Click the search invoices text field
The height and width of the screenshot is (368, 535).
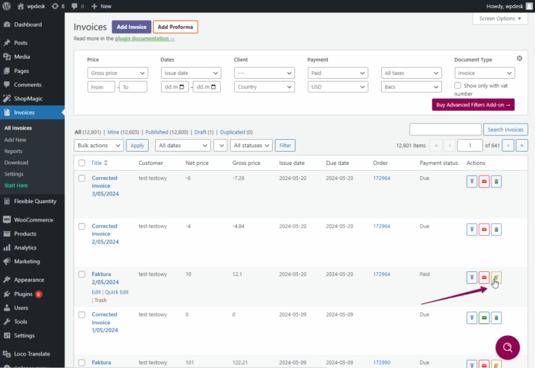pos(445,129)
